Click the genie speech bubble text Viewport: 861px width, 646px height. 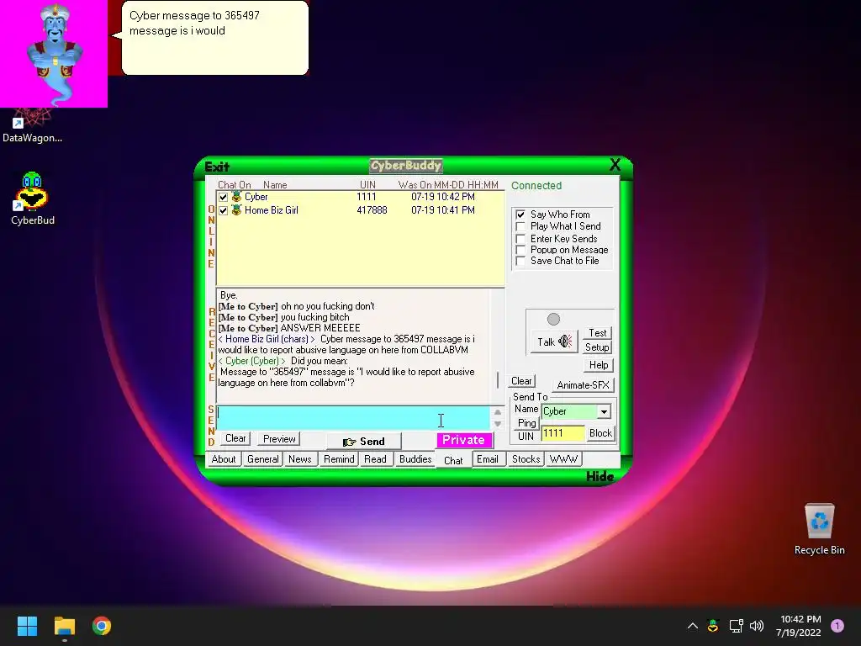[x=194, y=23]
